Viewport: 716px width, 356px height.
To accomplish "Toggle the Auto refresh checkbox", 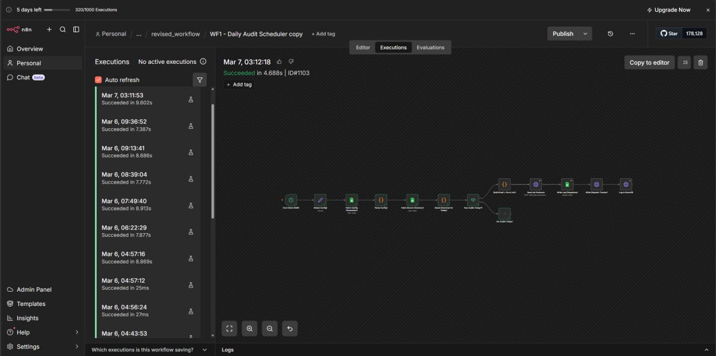I will 98,79.
